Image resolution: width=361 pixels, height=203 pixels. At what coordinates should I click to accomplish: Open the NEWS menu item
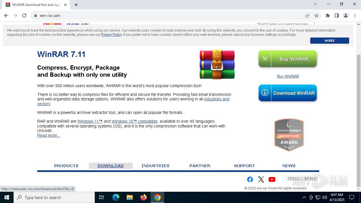(289, 166)
